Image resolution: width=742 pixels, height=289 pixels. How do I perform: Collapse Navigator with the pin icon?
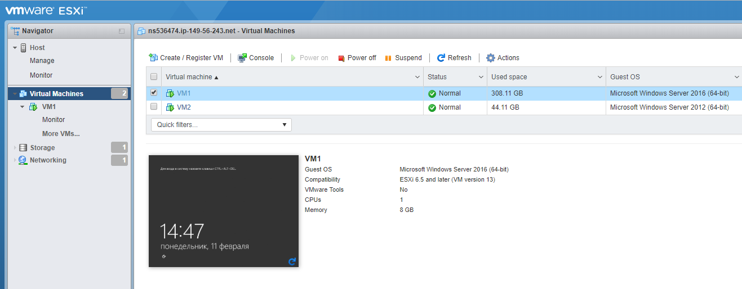[122, 31]
